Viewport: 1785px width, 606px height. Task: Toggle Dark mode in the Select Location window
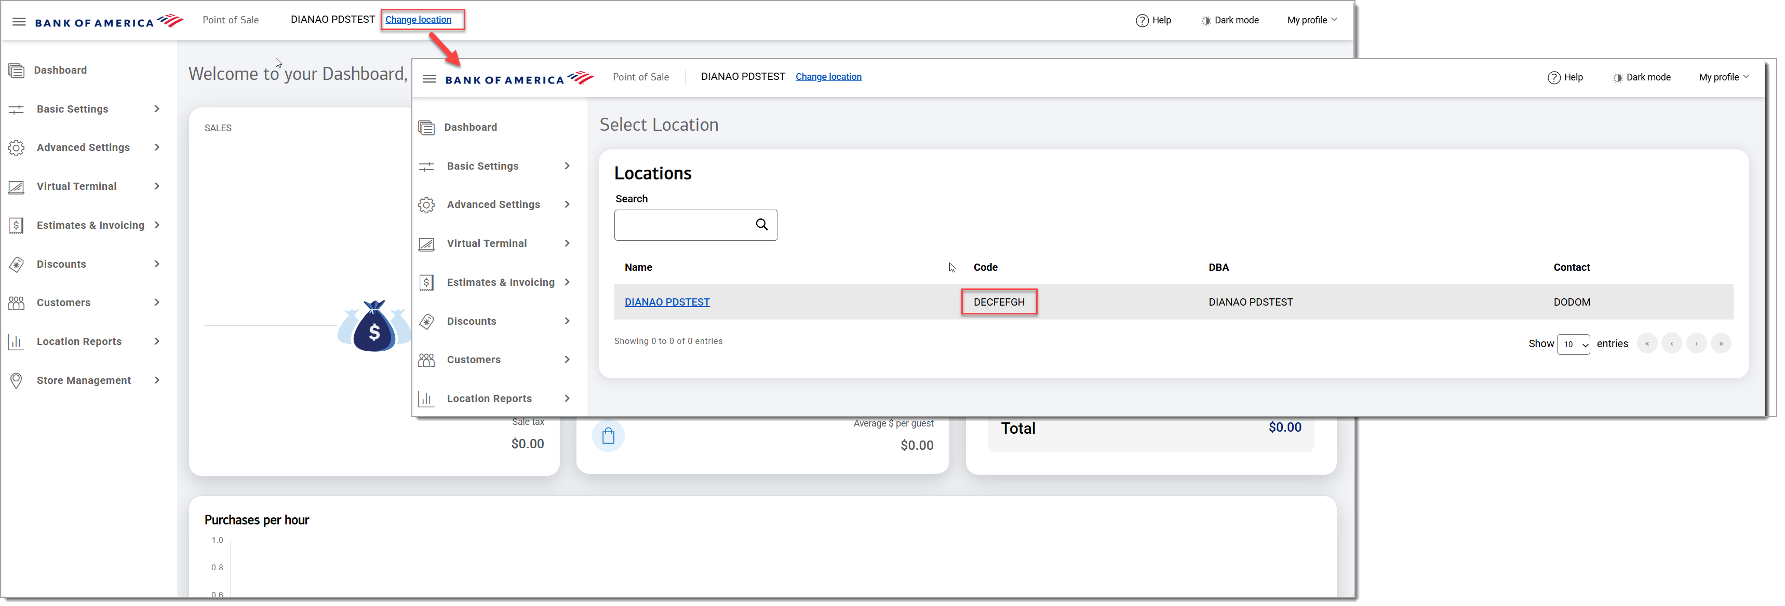(x=1641, y=78)
